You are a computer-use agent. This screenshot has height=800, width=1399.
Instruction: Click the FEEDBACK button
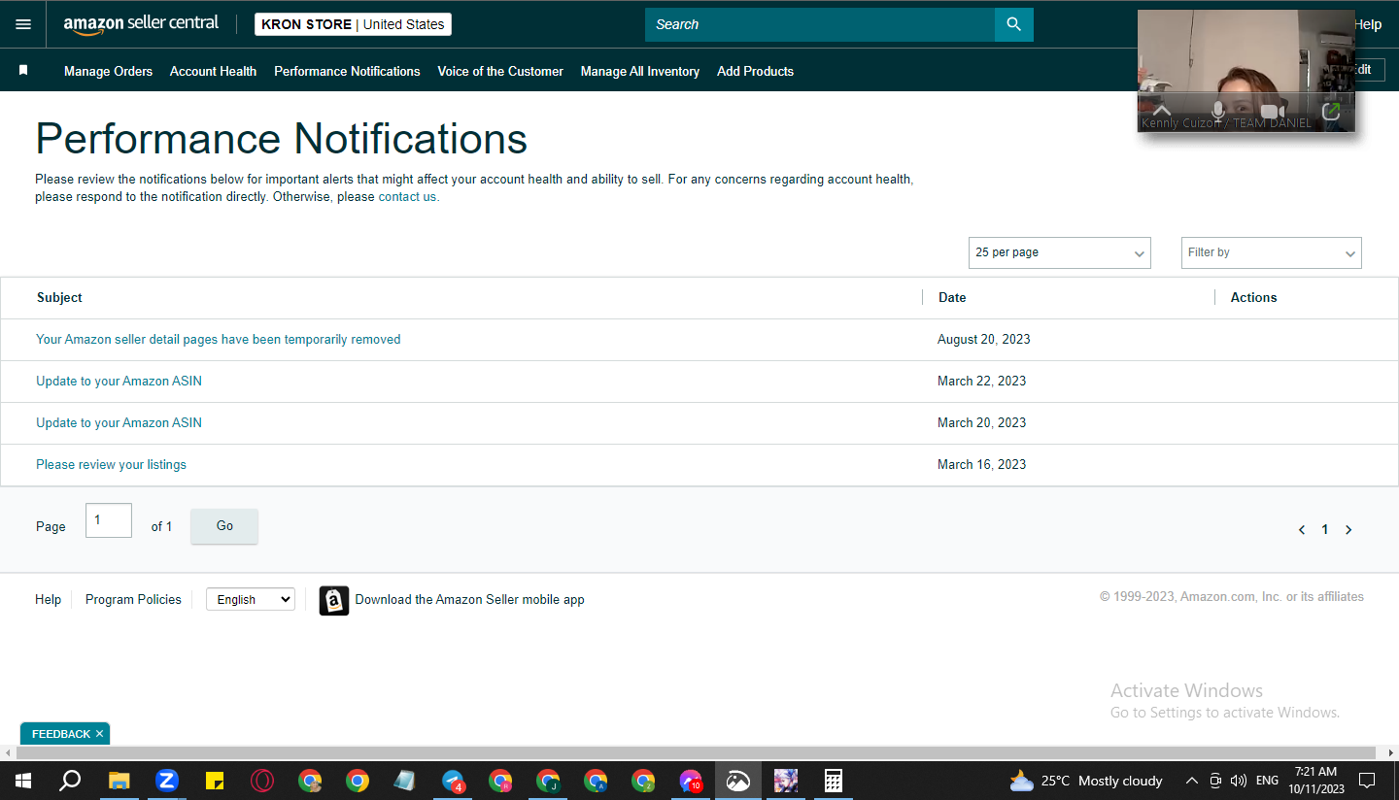60,734
